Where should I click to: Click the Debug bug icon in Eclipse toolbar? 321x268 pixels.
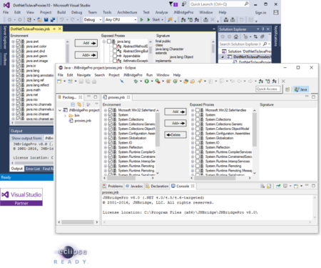[136, 81]
